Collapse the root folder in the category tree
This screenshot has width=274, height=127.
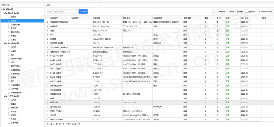(2, 9)
